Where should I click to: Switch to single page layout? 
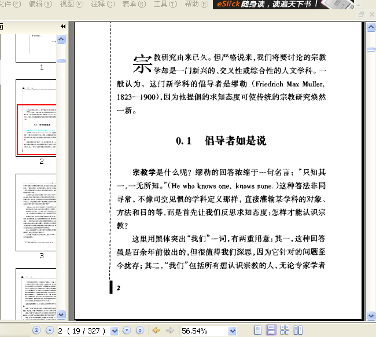coord(257,330)
